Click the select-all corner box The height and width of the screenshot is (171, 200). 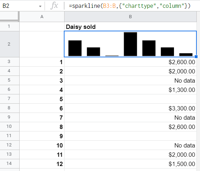click(x=9, y=16)
